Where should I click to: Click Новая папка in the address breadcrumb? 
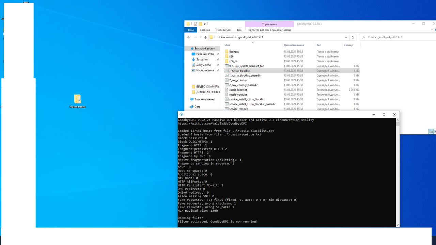tap(225, 37)
